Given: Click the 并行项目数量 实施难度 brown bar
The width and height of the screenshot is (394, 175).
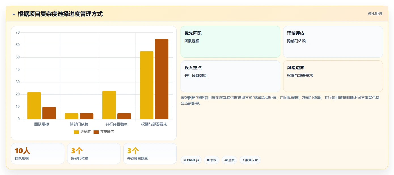Looking at the screenshot, I should point(124,116).
